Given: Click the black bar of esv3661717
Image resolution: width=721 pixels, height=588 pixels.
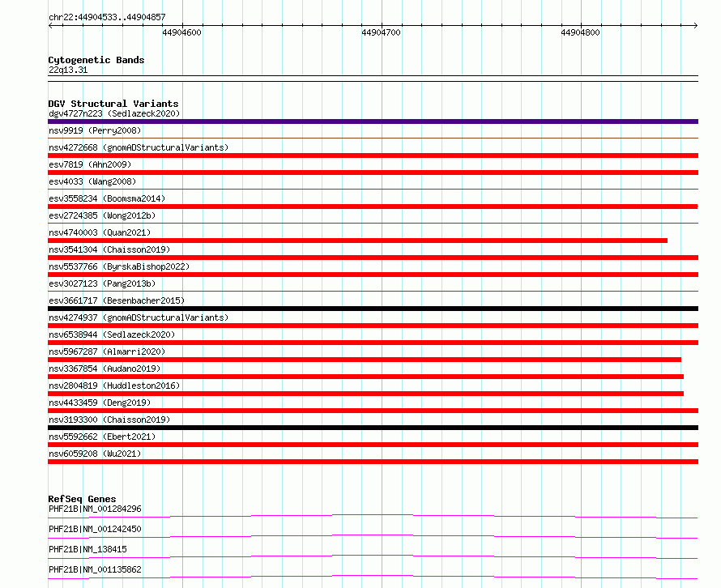Looking at the screenshot, I should pos(373,309).
